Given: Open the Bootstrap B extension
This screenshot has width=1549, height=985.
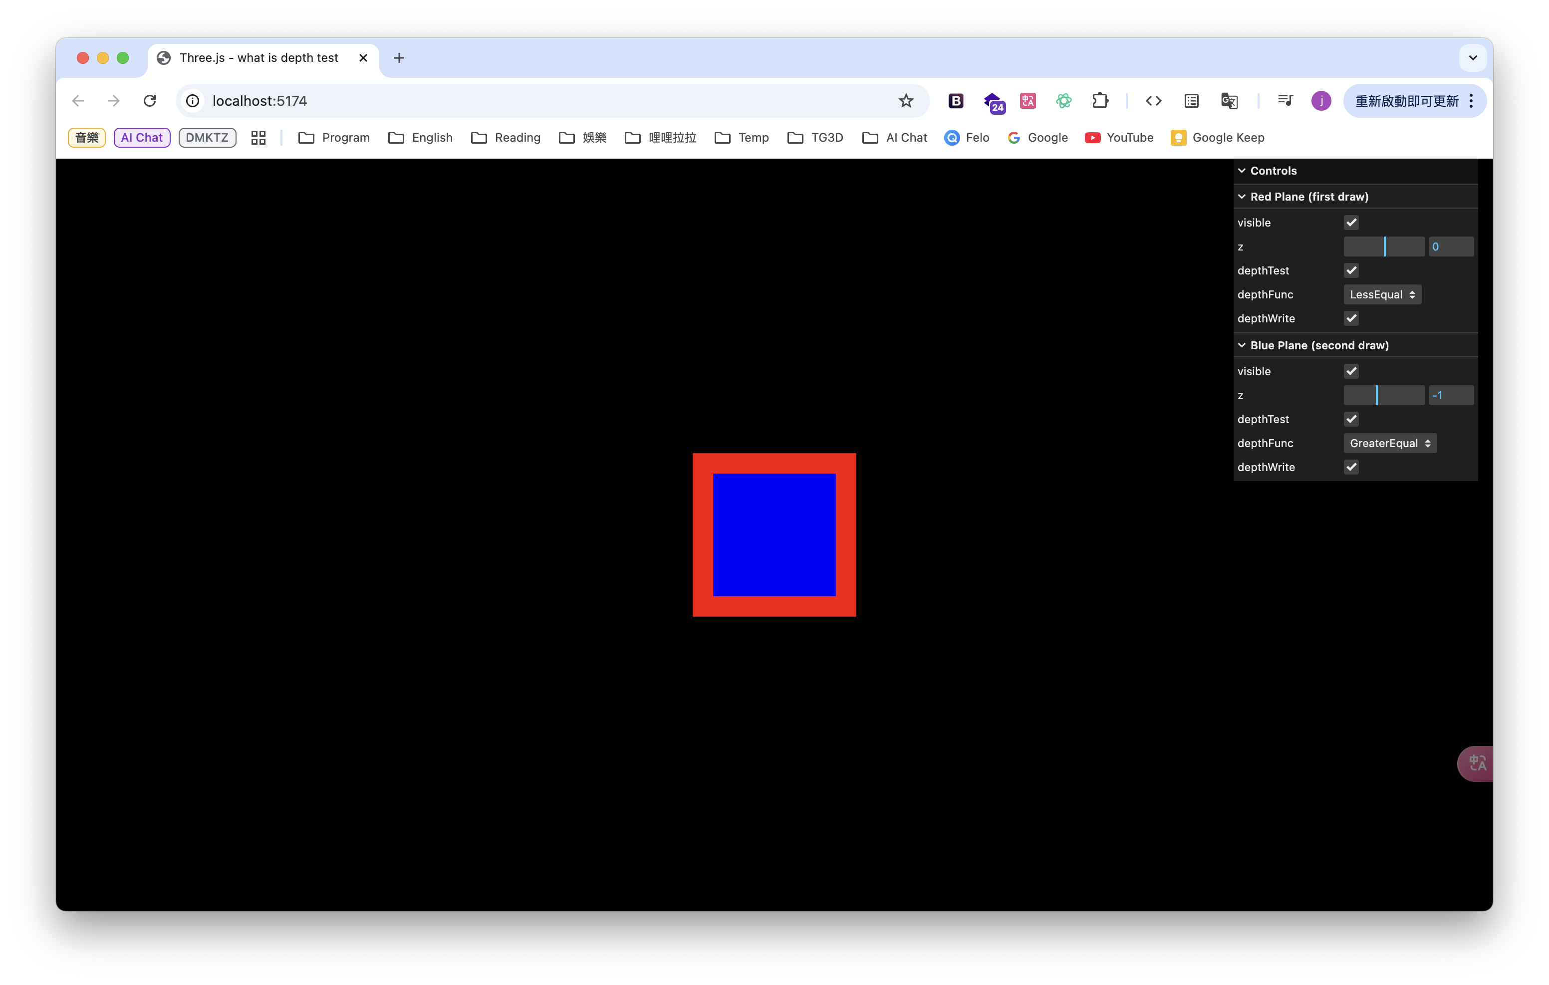Looking at the screenshot, I should [x=956, y=101].
